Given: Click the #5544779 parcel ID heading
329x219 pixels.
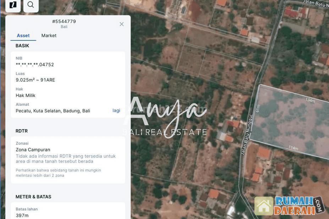Looking at the screenshot, I should [64, 21].
